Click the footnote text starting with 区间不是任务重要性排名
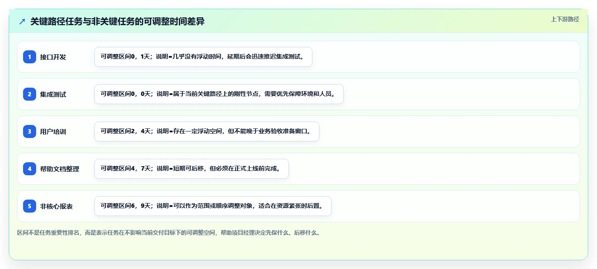The width and height of the screenshot is (597, 269). (x=170, y=233)
